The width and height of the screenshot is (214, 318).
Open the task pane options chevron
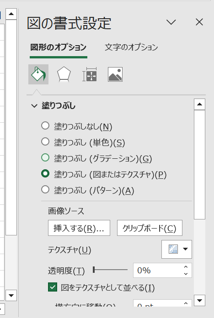[x=171, y=22]
